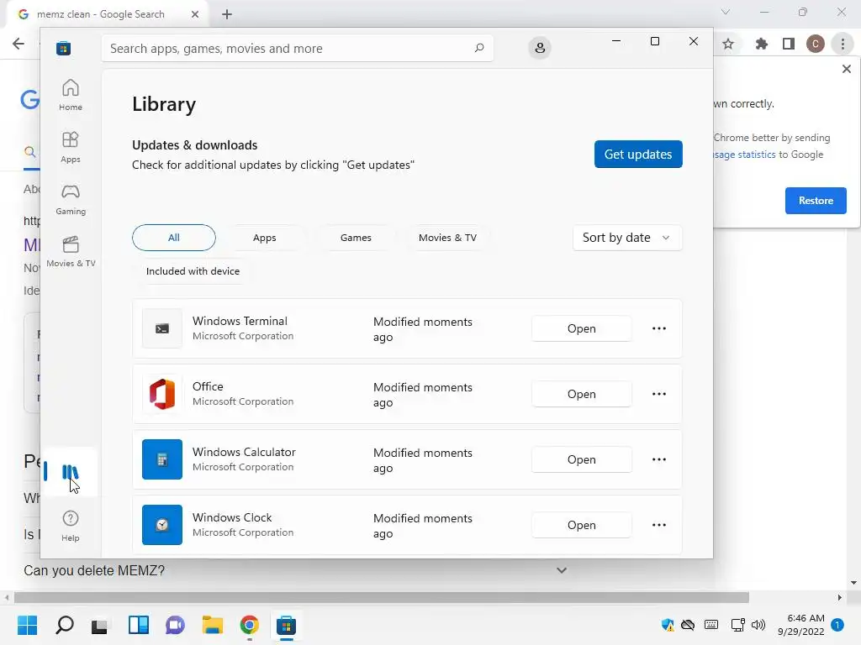Open a new Chrome tab

(227, 14)
